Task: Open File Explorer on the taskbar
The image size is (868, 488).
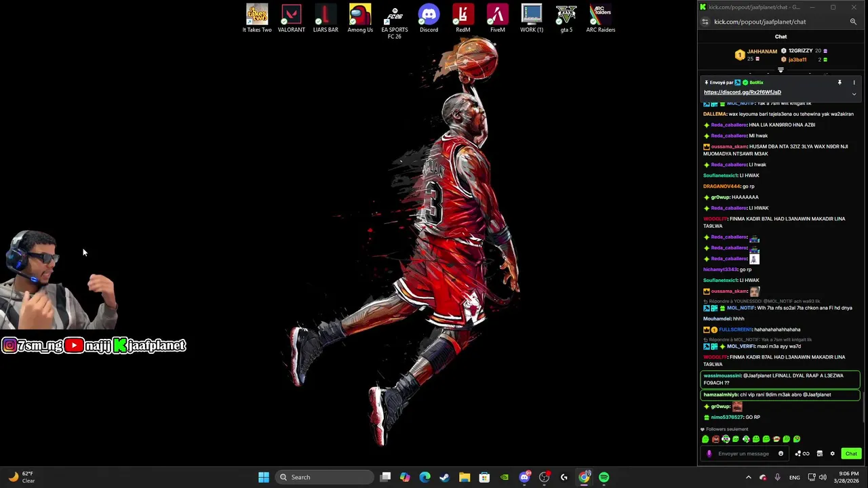Action: (x=465, y=477)
